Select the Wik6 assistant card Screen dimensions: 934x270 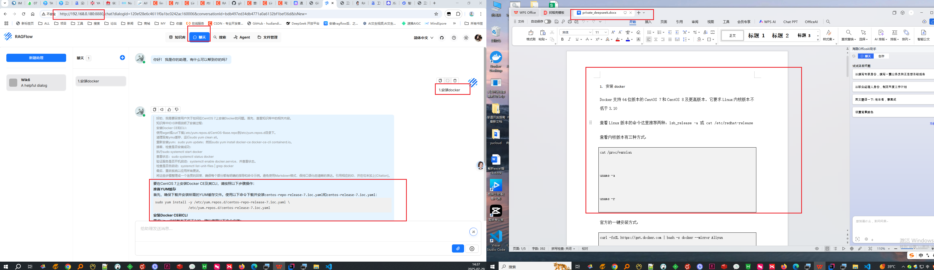point(36,83)
